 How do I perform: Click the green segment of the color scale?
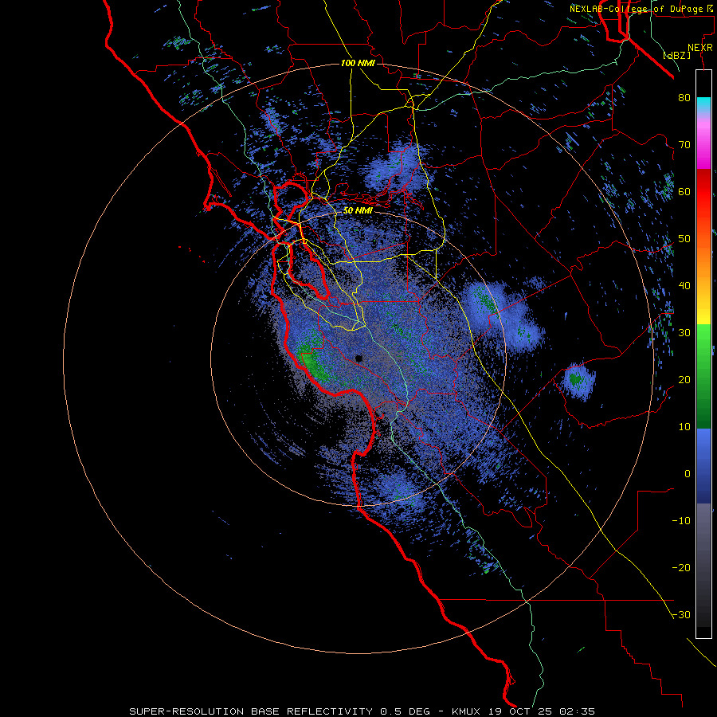(x=703, y=376)
